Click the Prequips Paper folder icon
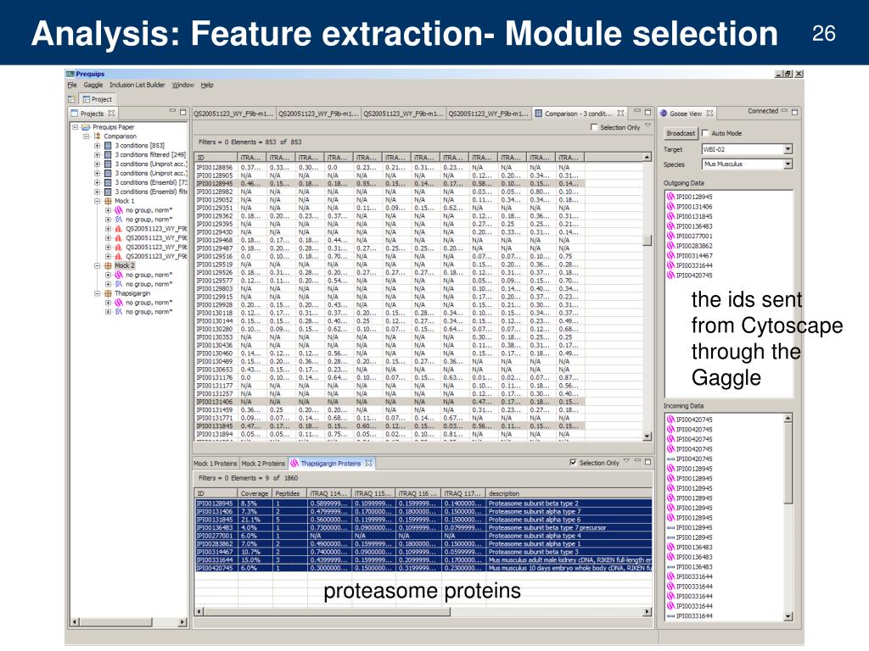869x651 pixels. [x=86, y=127]
